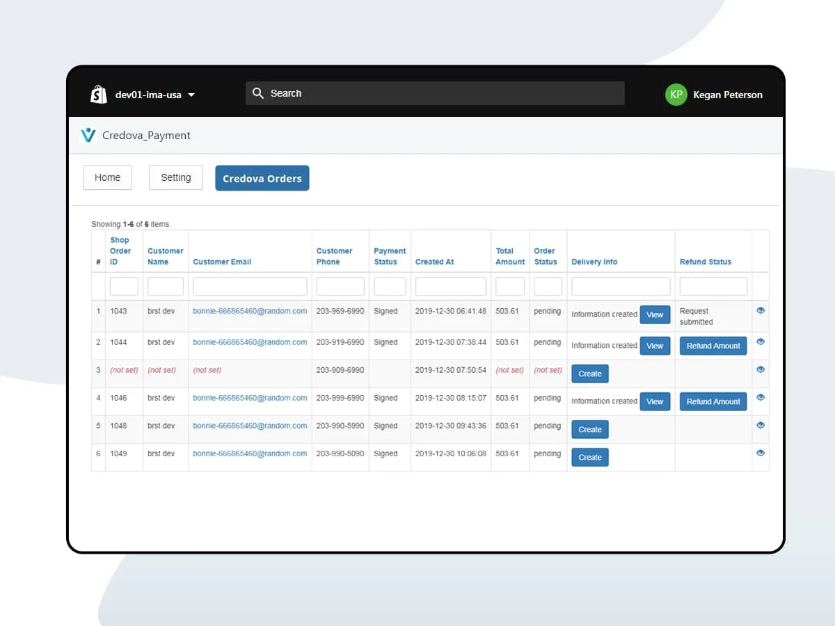Click the Credova_Payment app title
This screenshot has height=626, width=835.
(146, 135)
